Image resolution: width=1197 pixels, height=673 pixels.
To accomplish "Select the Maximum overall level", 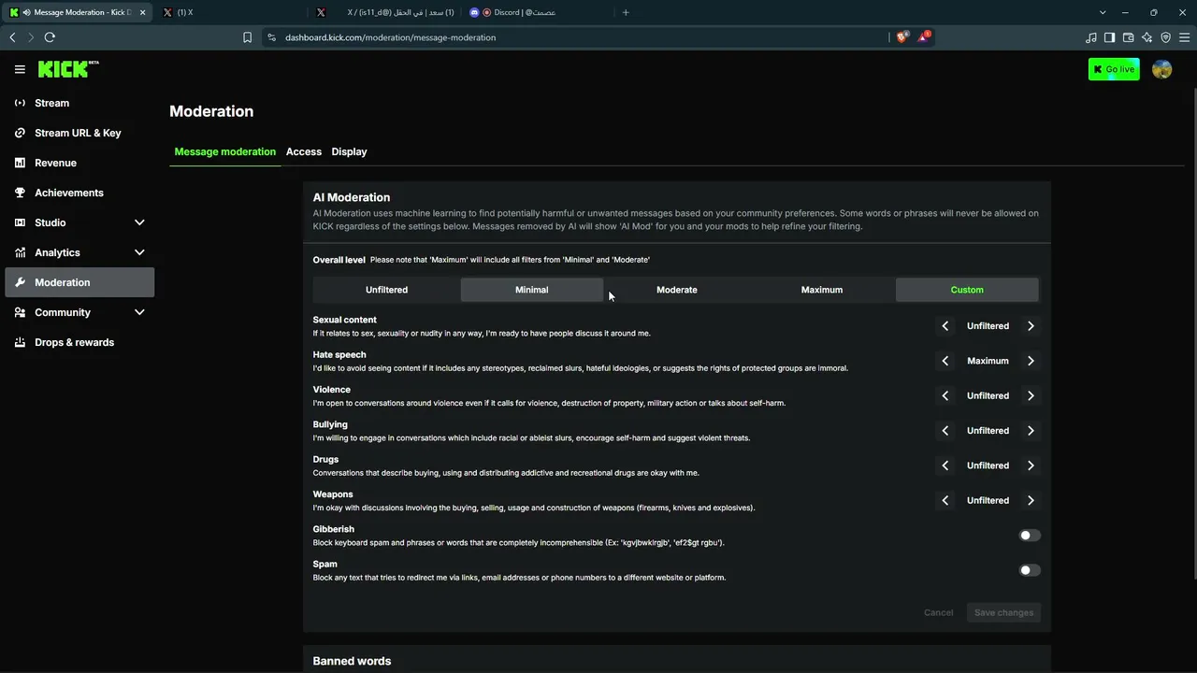I will [x=822, y=290].
